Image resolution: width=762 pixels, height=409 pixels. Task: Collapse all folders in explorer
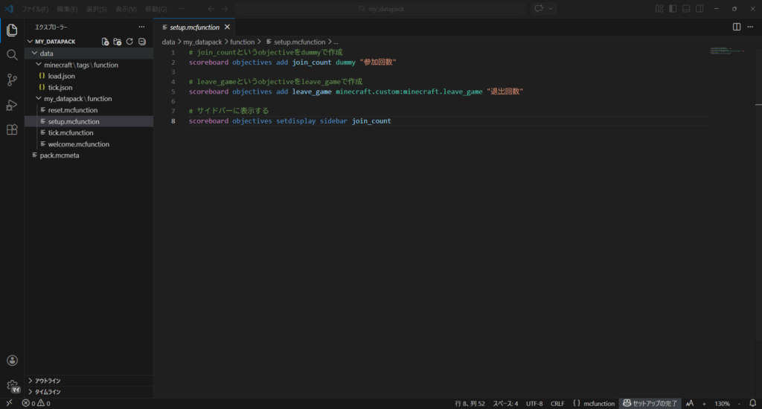tap(142, 42)
